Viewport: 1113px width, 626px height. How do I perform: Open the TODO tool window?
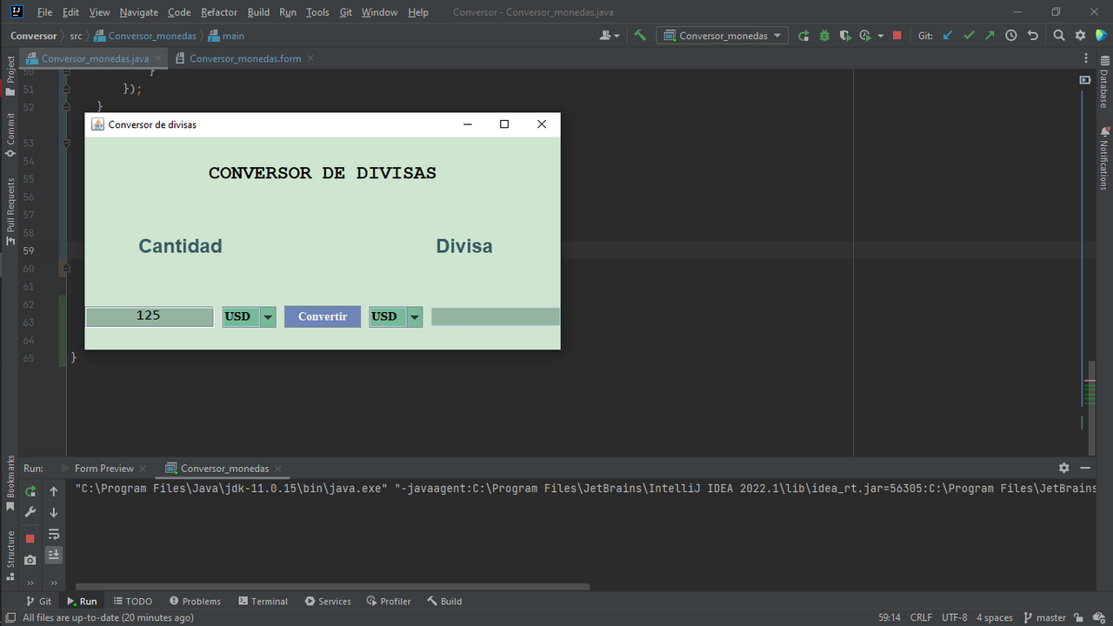coord(133,601)
